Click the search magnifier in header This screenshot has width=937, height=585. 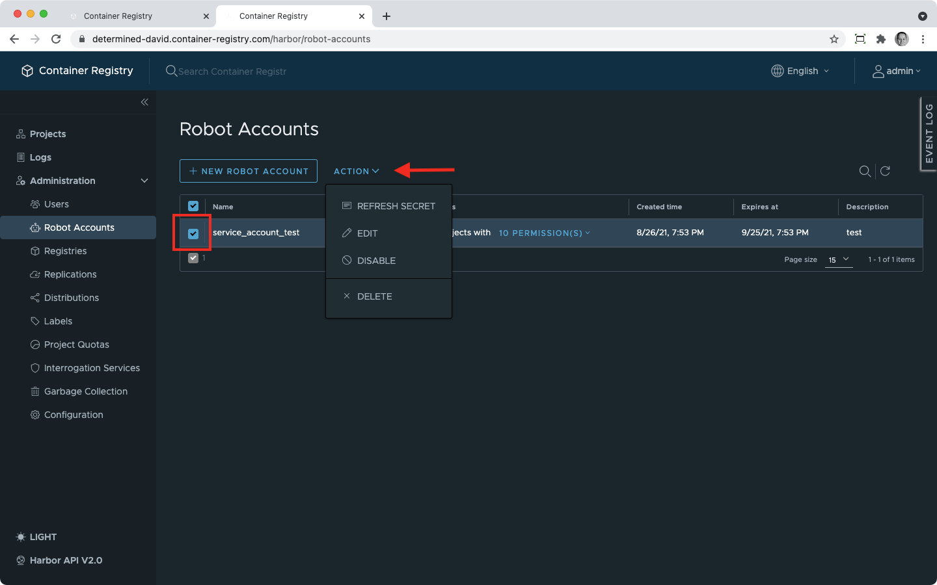coord(171,71)
